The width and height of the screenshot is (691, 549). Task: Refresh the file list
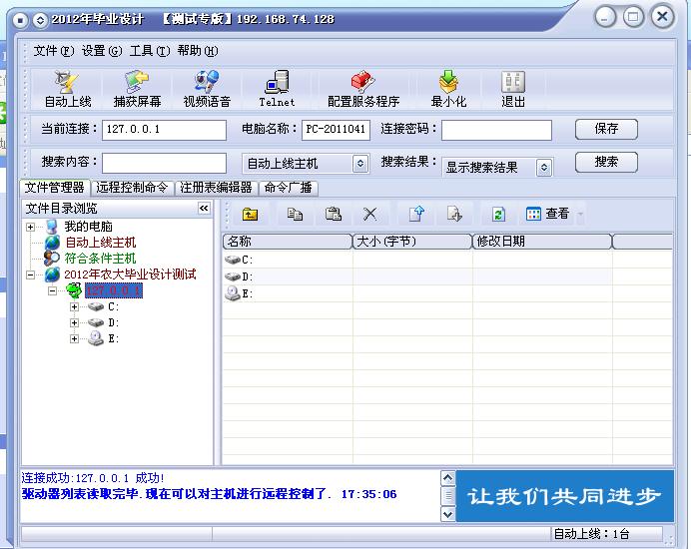(498, 215)
